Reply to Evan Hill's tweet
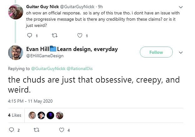This screenshot has height=137, width=195. point(12,130)
